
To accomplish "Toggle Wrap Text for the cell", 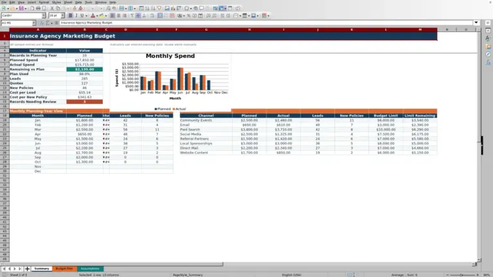I will click(x=152, y=15).
